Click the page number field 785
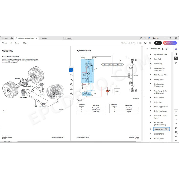Screen dimensions: 179x179 [x=176, y=111]
